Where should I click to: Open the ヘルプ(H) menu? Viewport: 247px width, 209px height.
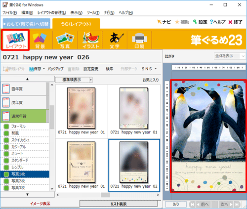click(126, 13)
